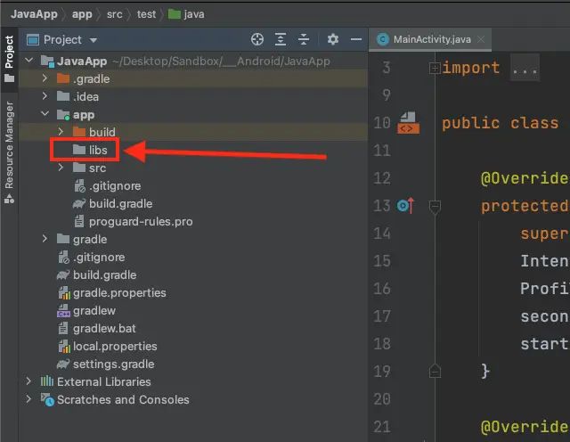Image resolution: width=570 pixels, height=442 pixels.
Task: Click the folder icon below the Project side tab
Action: pyautogui.click(x=9, y=78)
